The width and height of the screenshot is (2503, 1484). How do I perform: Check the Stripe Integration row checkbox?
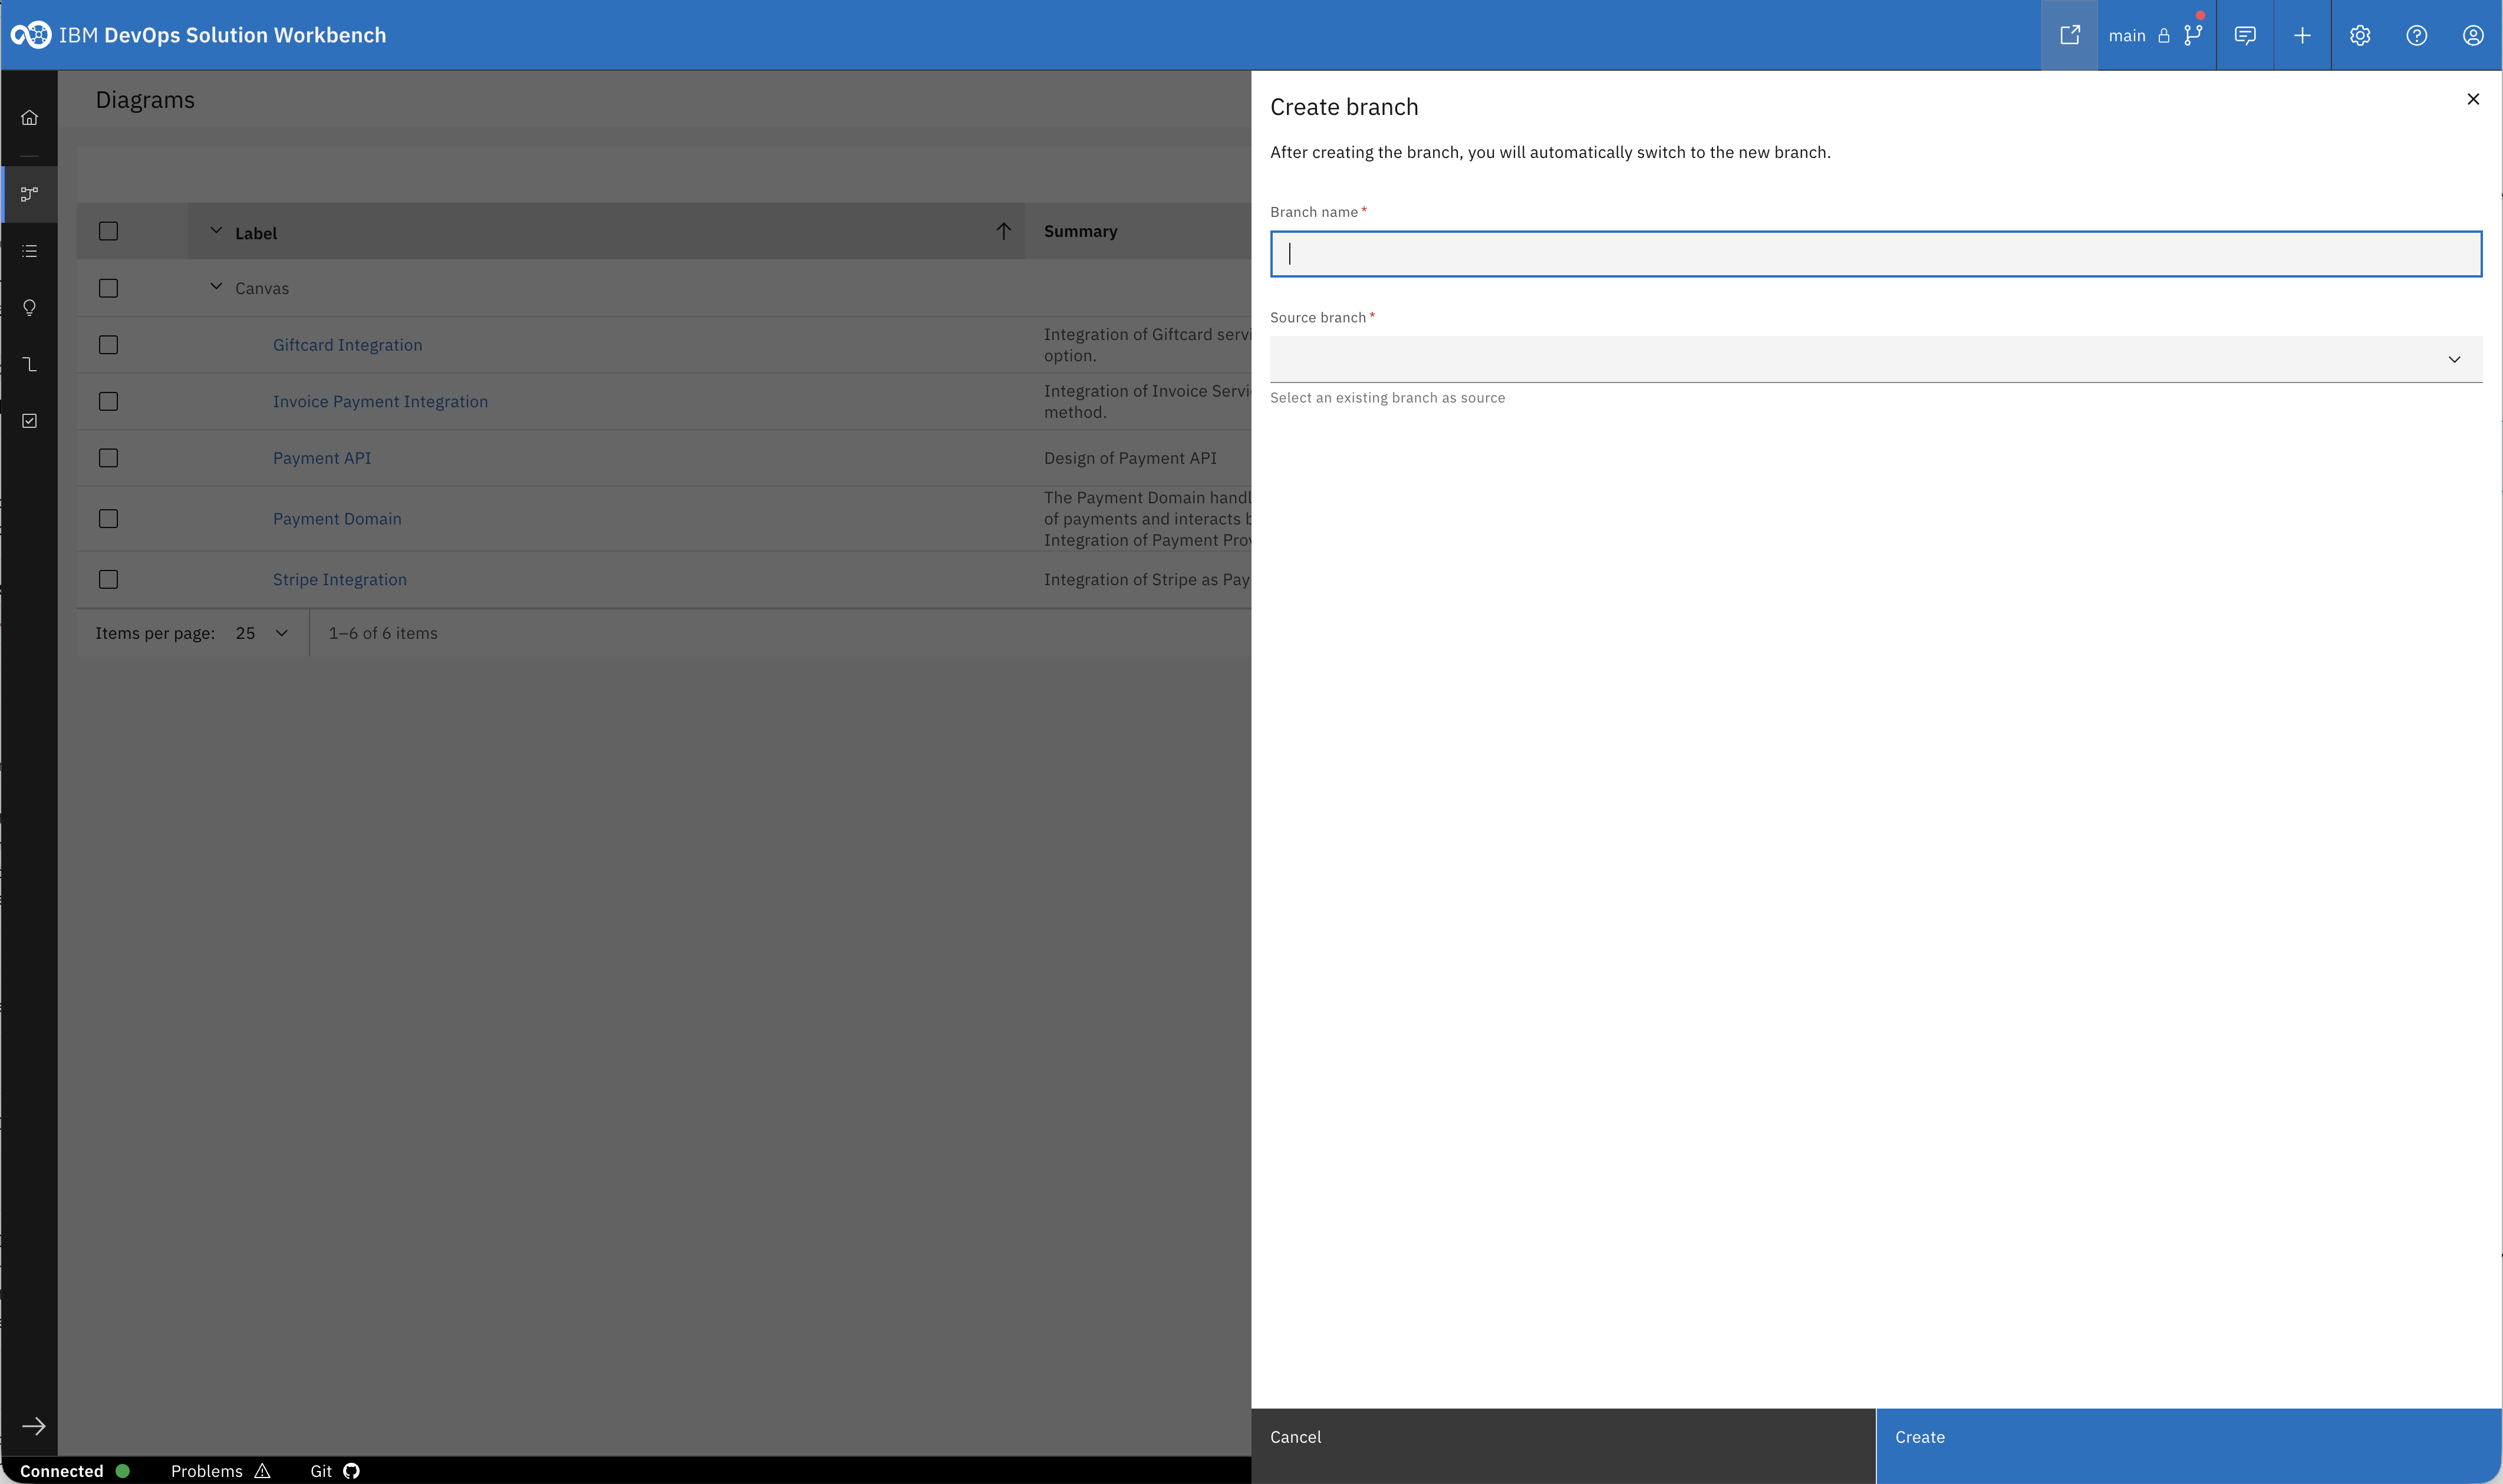pyautogui.click(x=109, y=579)
